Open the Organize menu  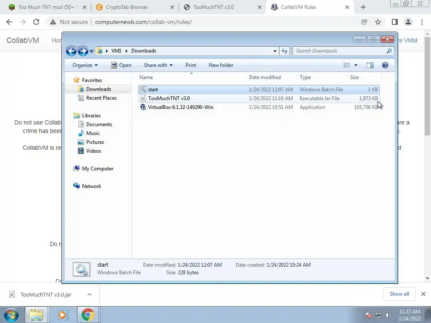coord(85,65)
